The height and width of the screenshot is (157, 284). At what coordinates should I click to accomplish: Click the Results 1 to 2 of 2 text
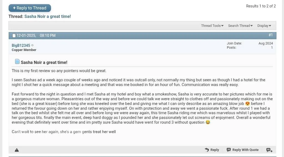click(x=261, y=6)
